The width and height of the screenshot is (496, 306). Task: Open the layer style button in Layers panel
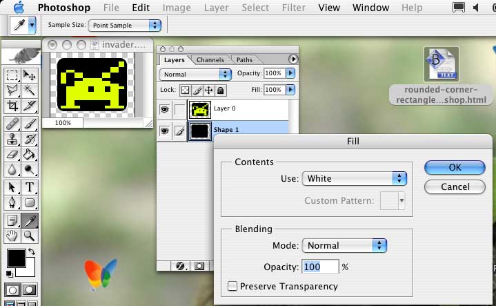pos(181,266)
